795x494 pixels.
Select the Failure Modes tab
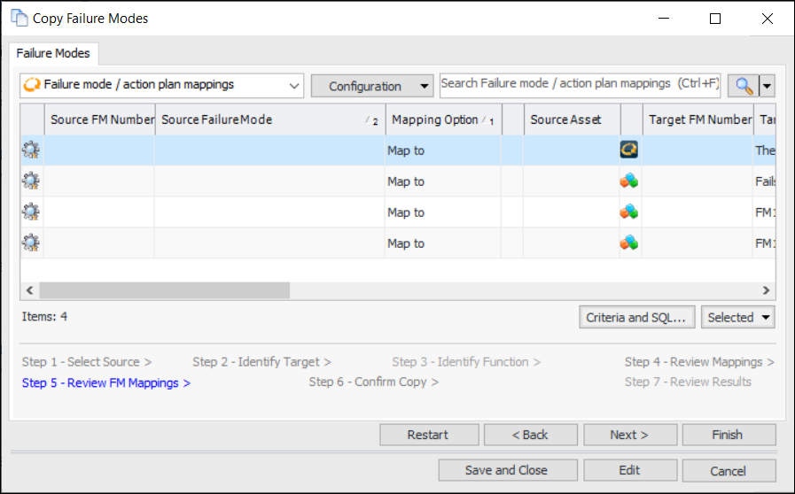(54, 53)
